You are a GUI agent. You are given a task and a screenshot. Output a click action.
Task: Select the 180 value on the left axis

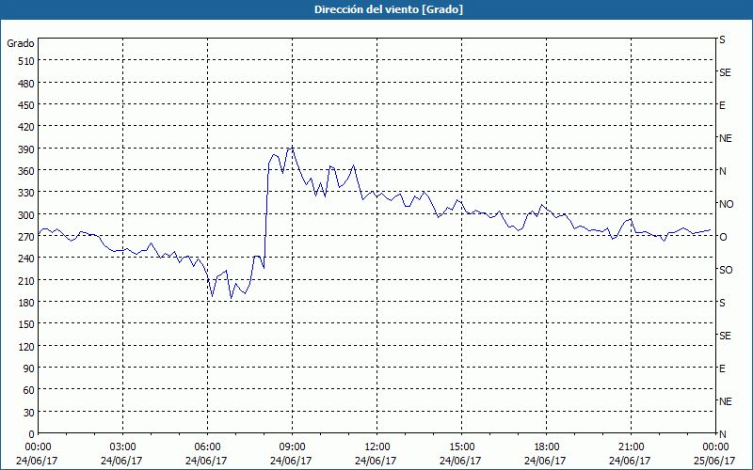27,303
